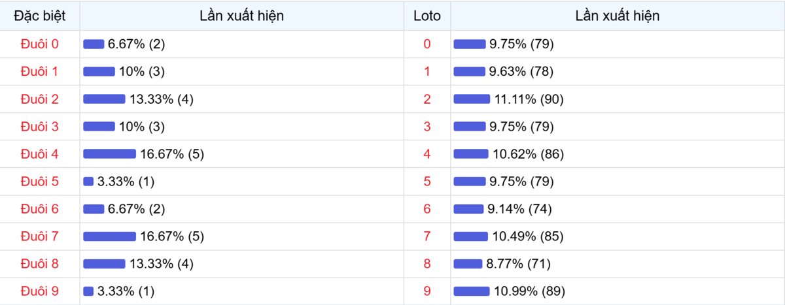Viewport: 785px width, 305px height.
Task: Click the short 3.33% bar for 'Đuôi 5'
Action: (88, 182)
